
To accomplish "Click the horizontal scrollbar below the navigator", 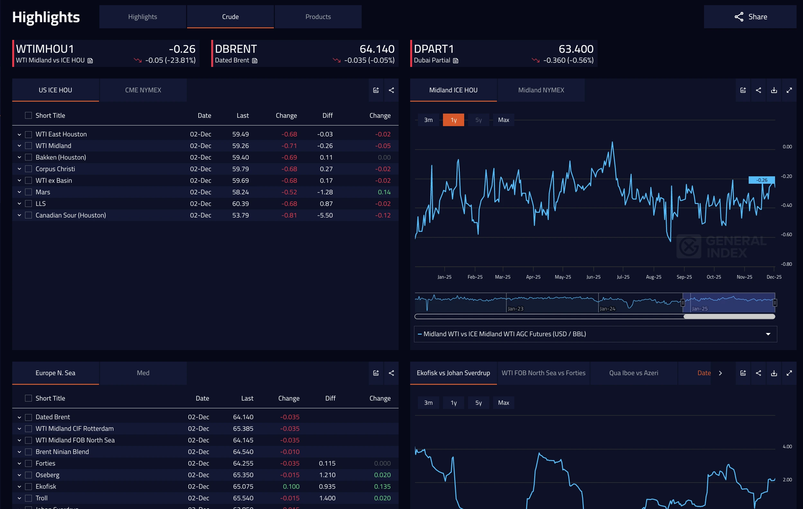I will point(729,316).
